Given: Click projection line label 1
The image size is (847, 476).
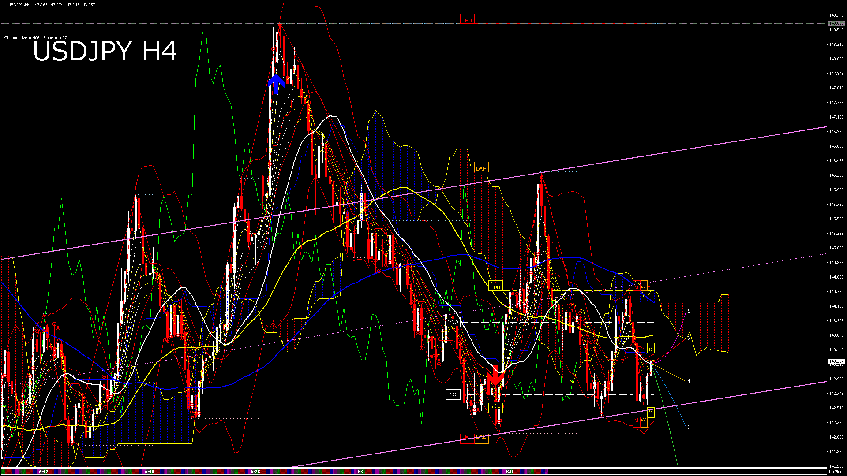Looking at the screenshot, I should click(x=689, y=381).
